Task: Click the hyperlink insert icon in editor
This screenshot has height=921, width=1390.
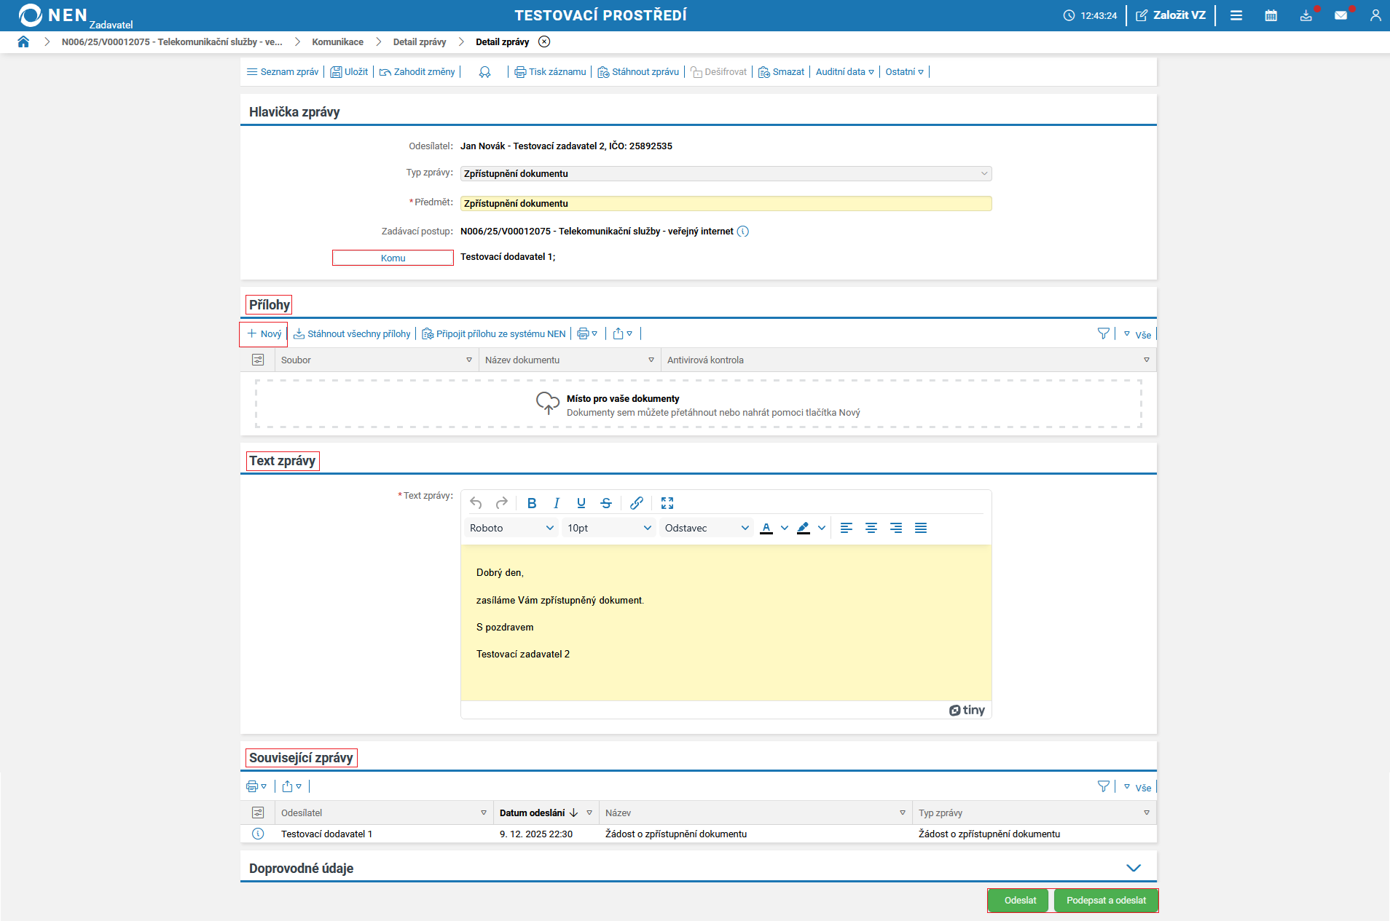Action: point(636,503)
